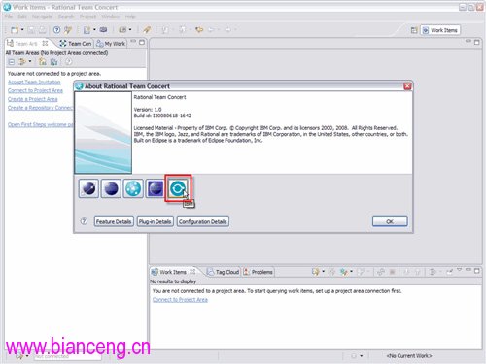The width and height of the screenshot is (486, 364).
Task: Maximize the Team Artifacts view panel
Action: (x=142, y=42)
